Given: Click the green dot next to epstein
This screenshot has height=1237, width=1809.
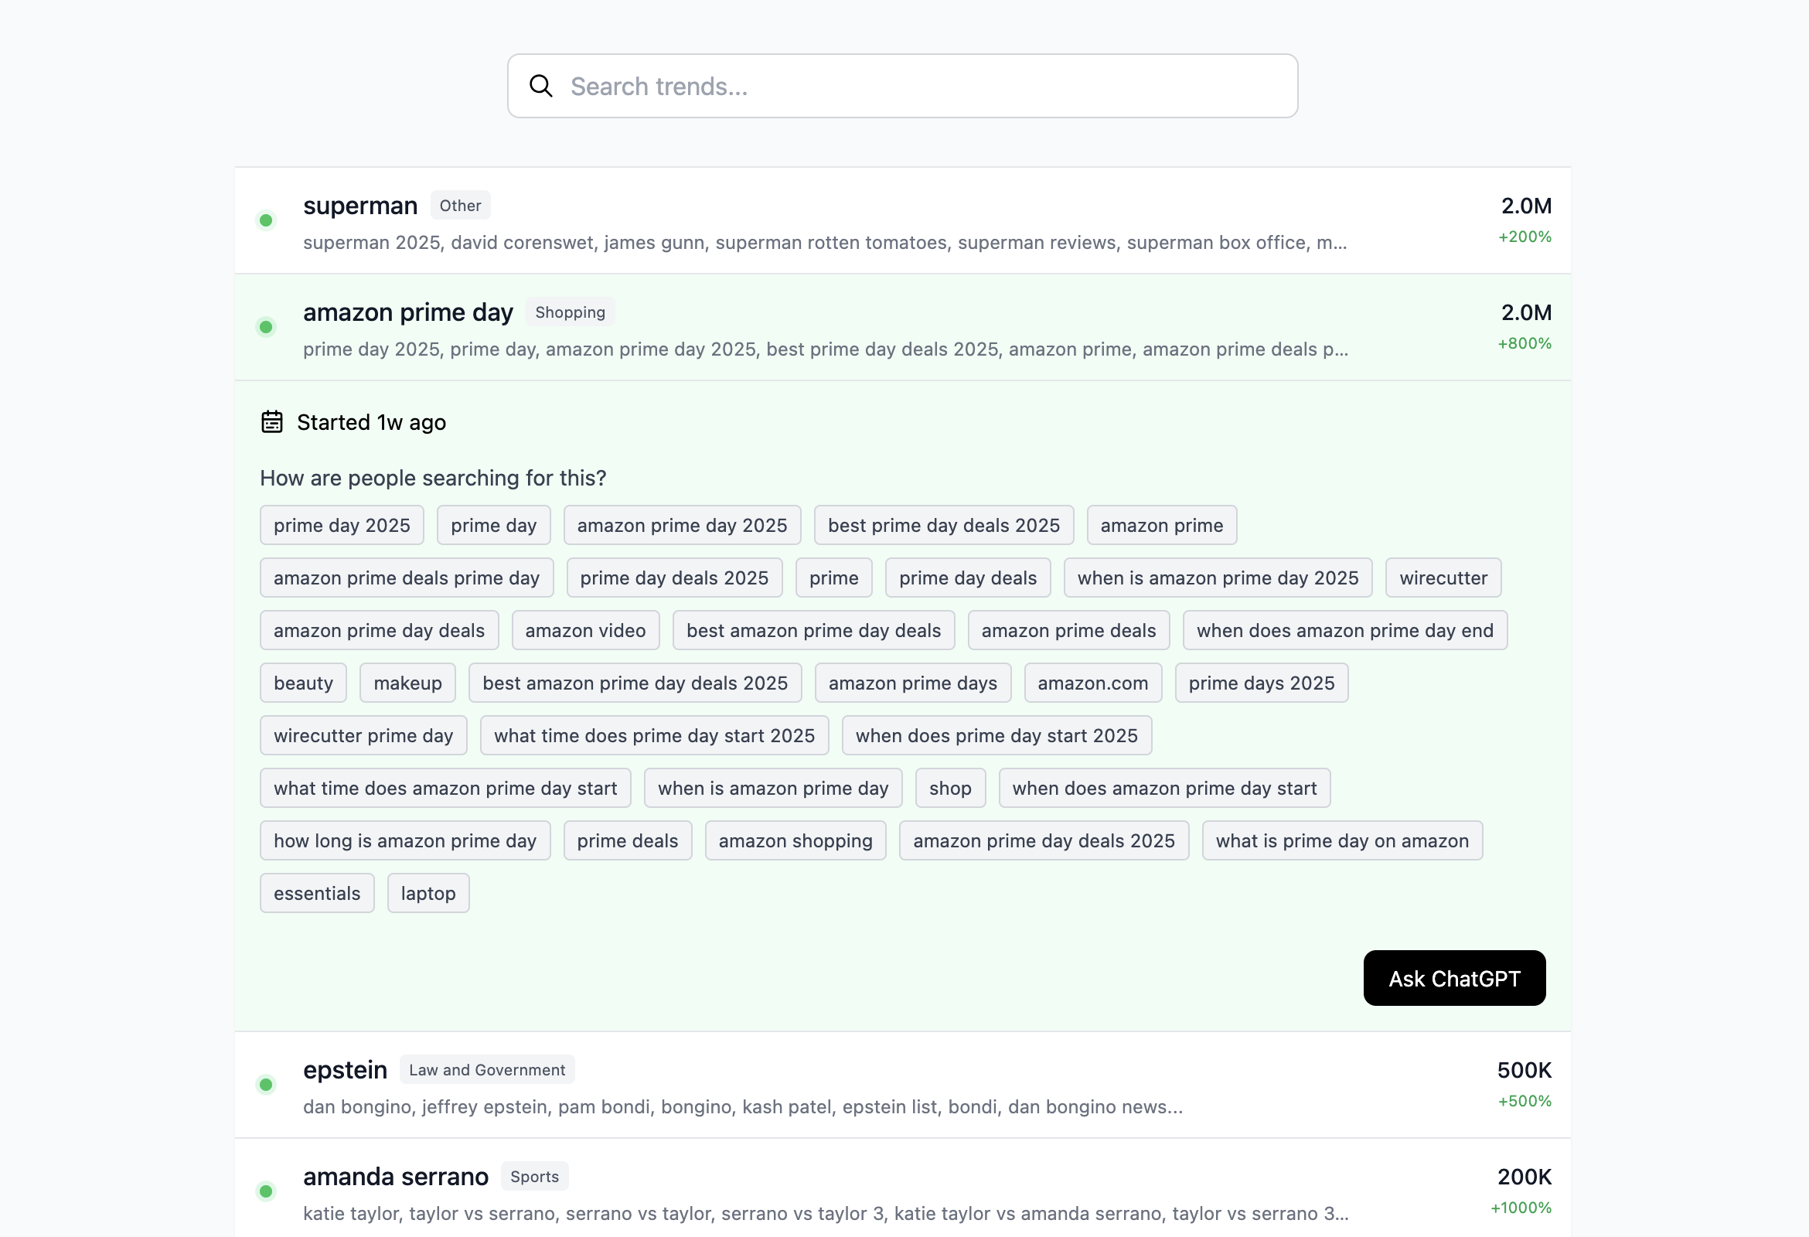Looking at the screenshot, I should pyautogui.click(x=266, y=1085).
